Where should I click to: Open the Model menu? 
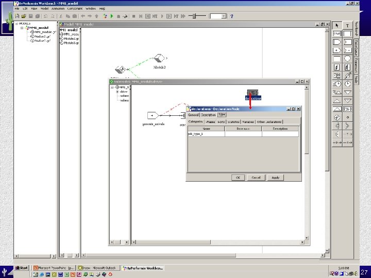(x=44, y=9)
